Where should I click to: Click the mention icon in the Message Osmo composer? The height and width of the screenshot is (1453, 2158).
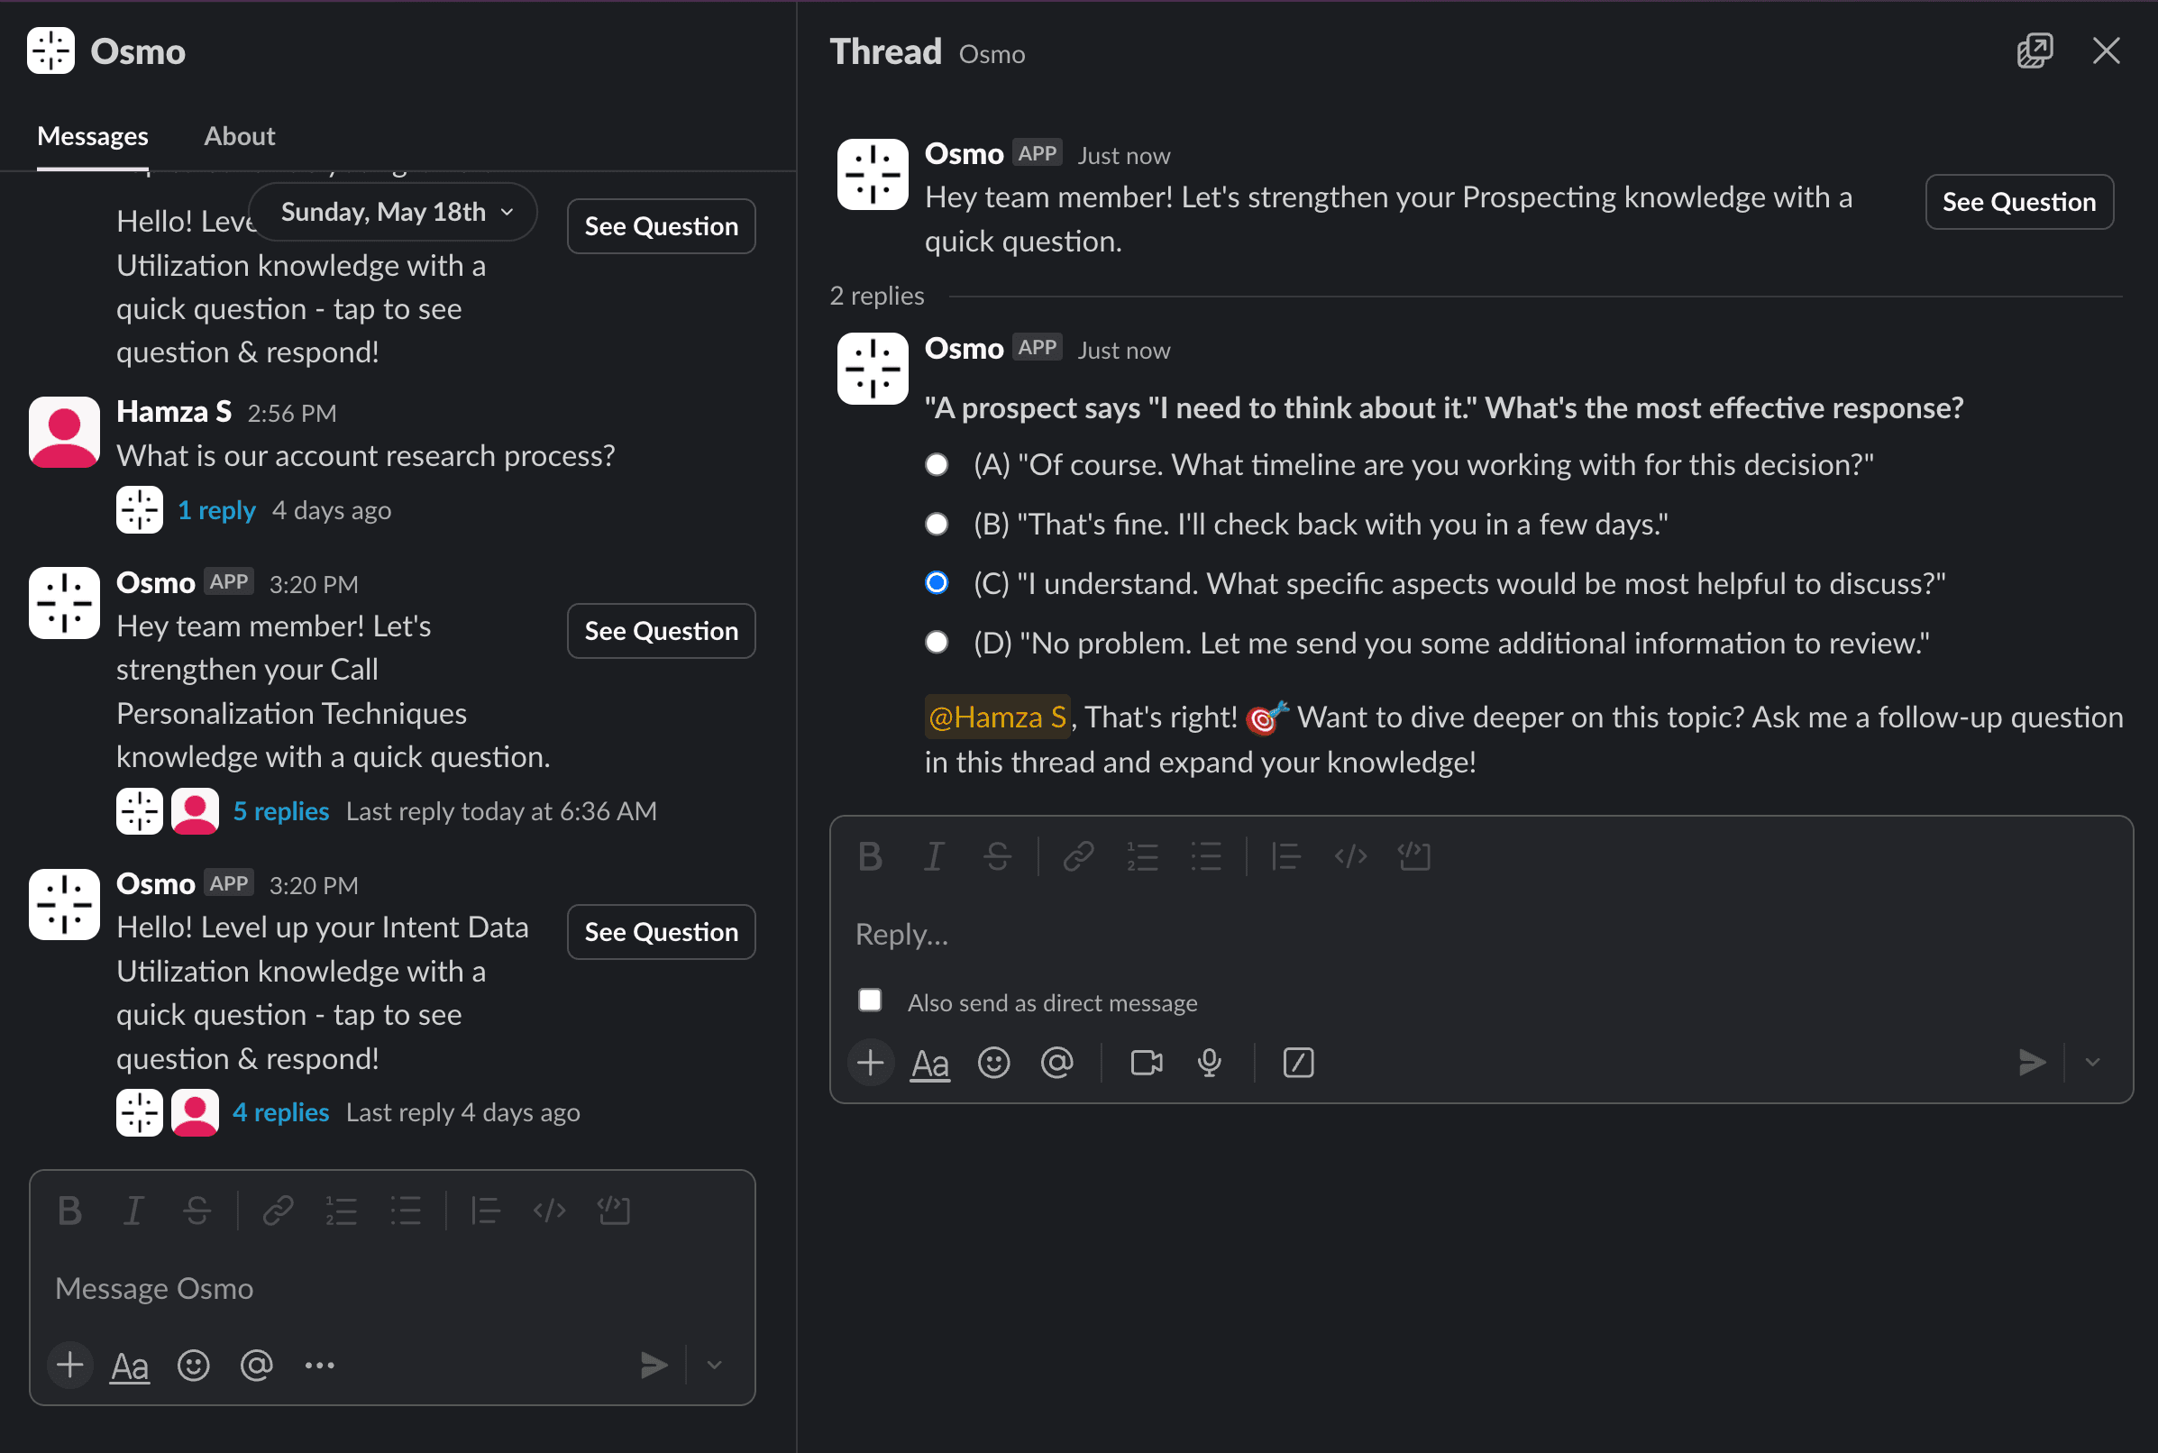[256, 1364]
